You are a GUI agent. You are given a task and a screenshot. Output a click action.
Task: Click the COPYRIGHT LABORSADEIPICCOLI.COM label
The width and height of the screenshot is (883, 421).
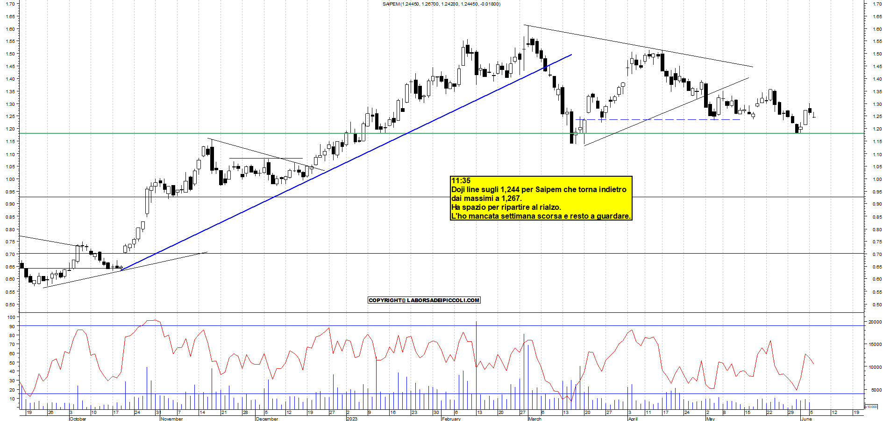[424, 300]
